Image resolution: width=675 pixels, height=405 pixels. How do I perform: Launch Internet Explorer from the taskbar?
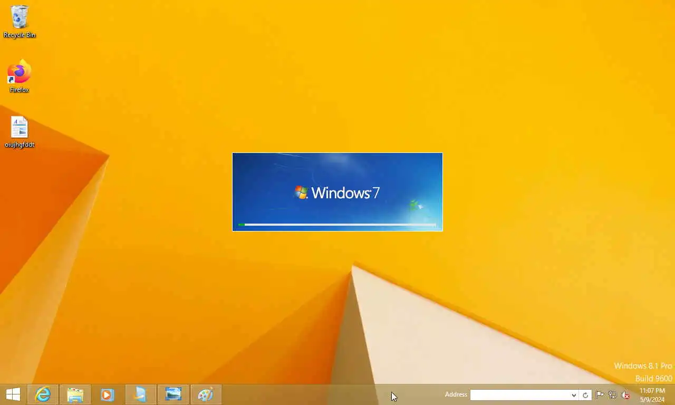click(x=43, y=394)
